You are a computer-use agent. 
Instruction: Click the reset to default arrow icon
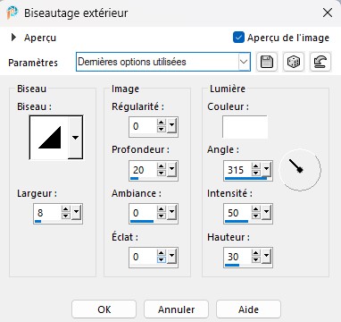click(320, 62)
